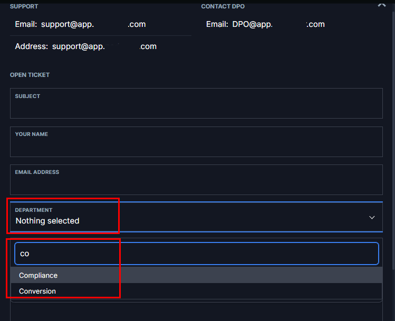This screenshot has width=395, height=321.
Task: Click the Department dropdown chevron arrow
Action: point(372,218)
